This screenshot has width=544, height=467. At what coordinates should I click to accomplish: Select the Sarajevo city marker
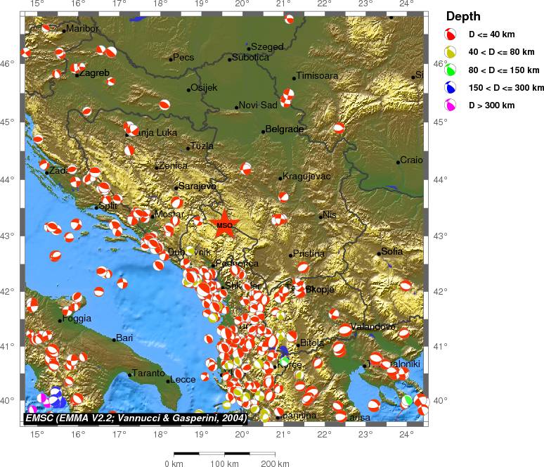[176, 188]
